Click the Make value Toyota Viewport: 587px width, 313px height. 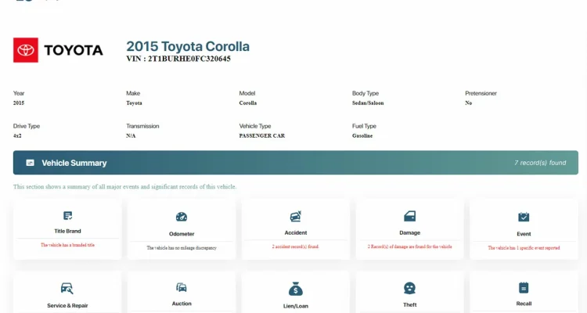[134, 103]
